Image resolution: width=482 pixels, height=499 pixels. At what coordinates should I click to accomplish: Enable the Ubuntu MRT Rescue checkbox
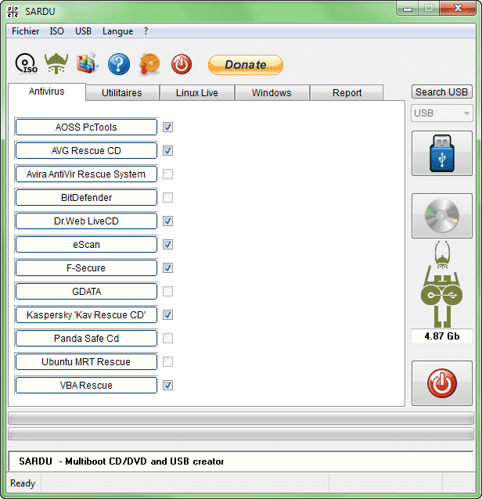click(x=167, y=362)
